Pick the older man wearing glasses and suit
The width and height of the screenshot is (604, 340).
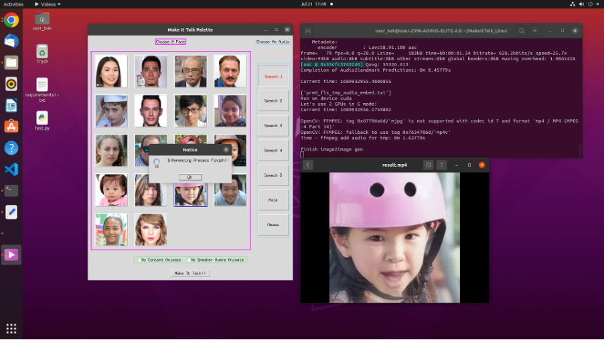191,71
